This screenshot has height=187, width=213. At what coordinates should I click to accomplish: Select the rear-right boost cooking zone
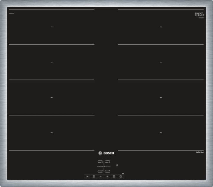pyautogui.click(x=108, y=162)
